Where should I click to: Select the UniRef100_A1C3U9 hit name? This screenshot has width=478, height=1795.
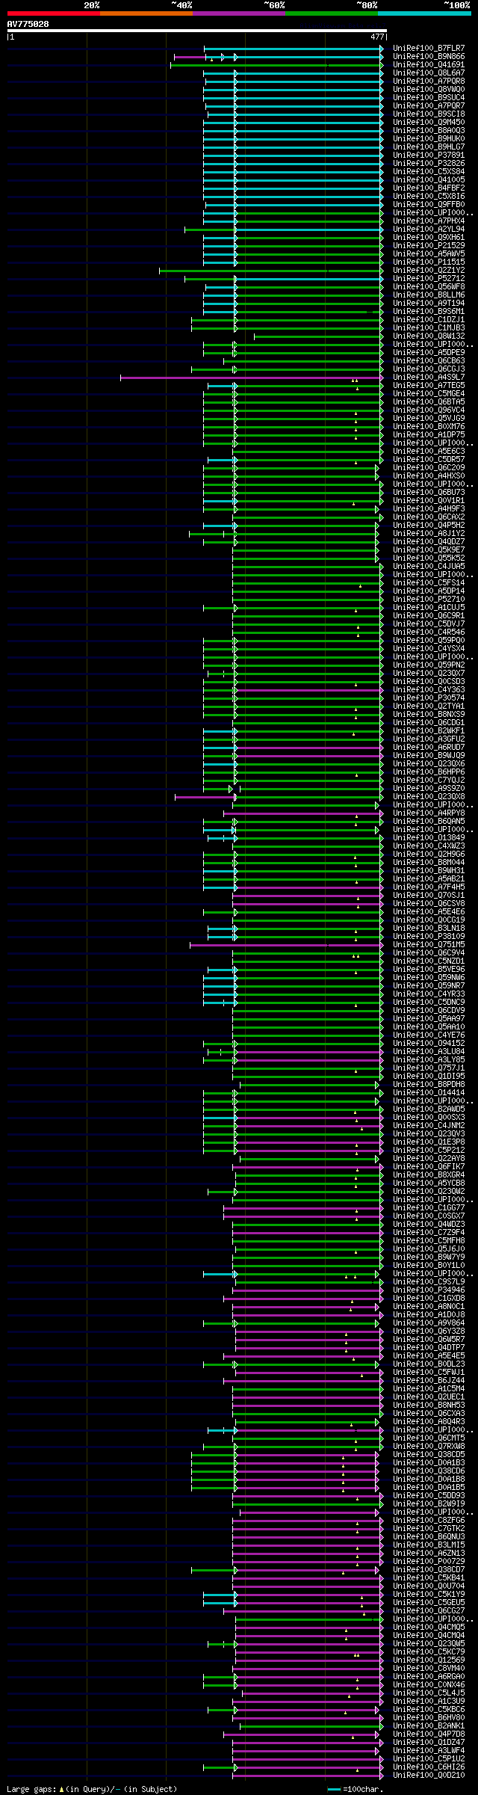click(429, 1701)
